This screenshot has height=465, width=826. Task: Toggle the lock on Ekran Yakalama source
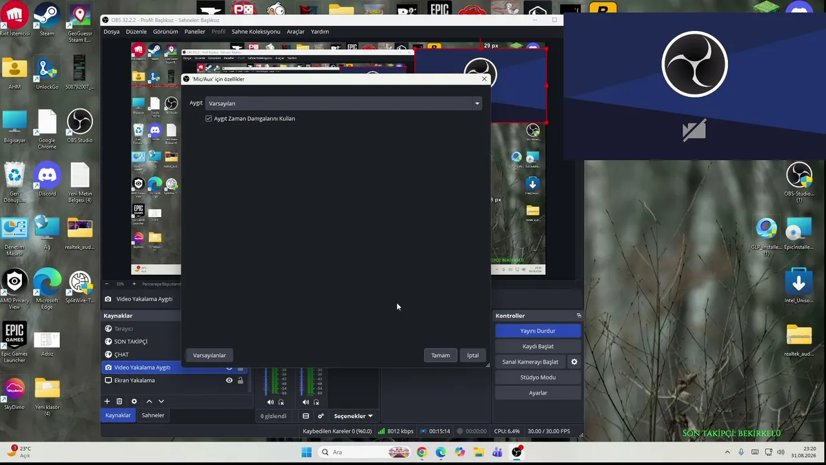pyautogui.click(x=241, y=380)
